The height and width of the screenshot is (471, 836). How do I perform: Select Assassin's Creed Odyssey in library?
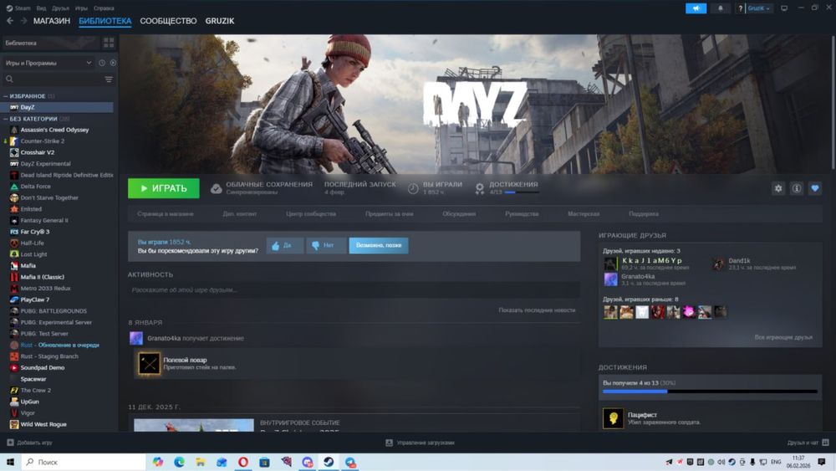click(x=54, y=130)
